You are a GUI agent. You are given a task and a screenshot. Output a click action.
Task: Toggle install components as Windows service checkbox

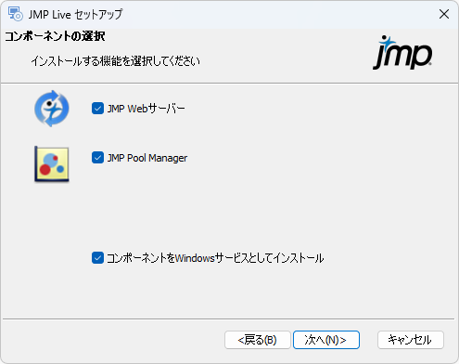(x=97, y=258)
